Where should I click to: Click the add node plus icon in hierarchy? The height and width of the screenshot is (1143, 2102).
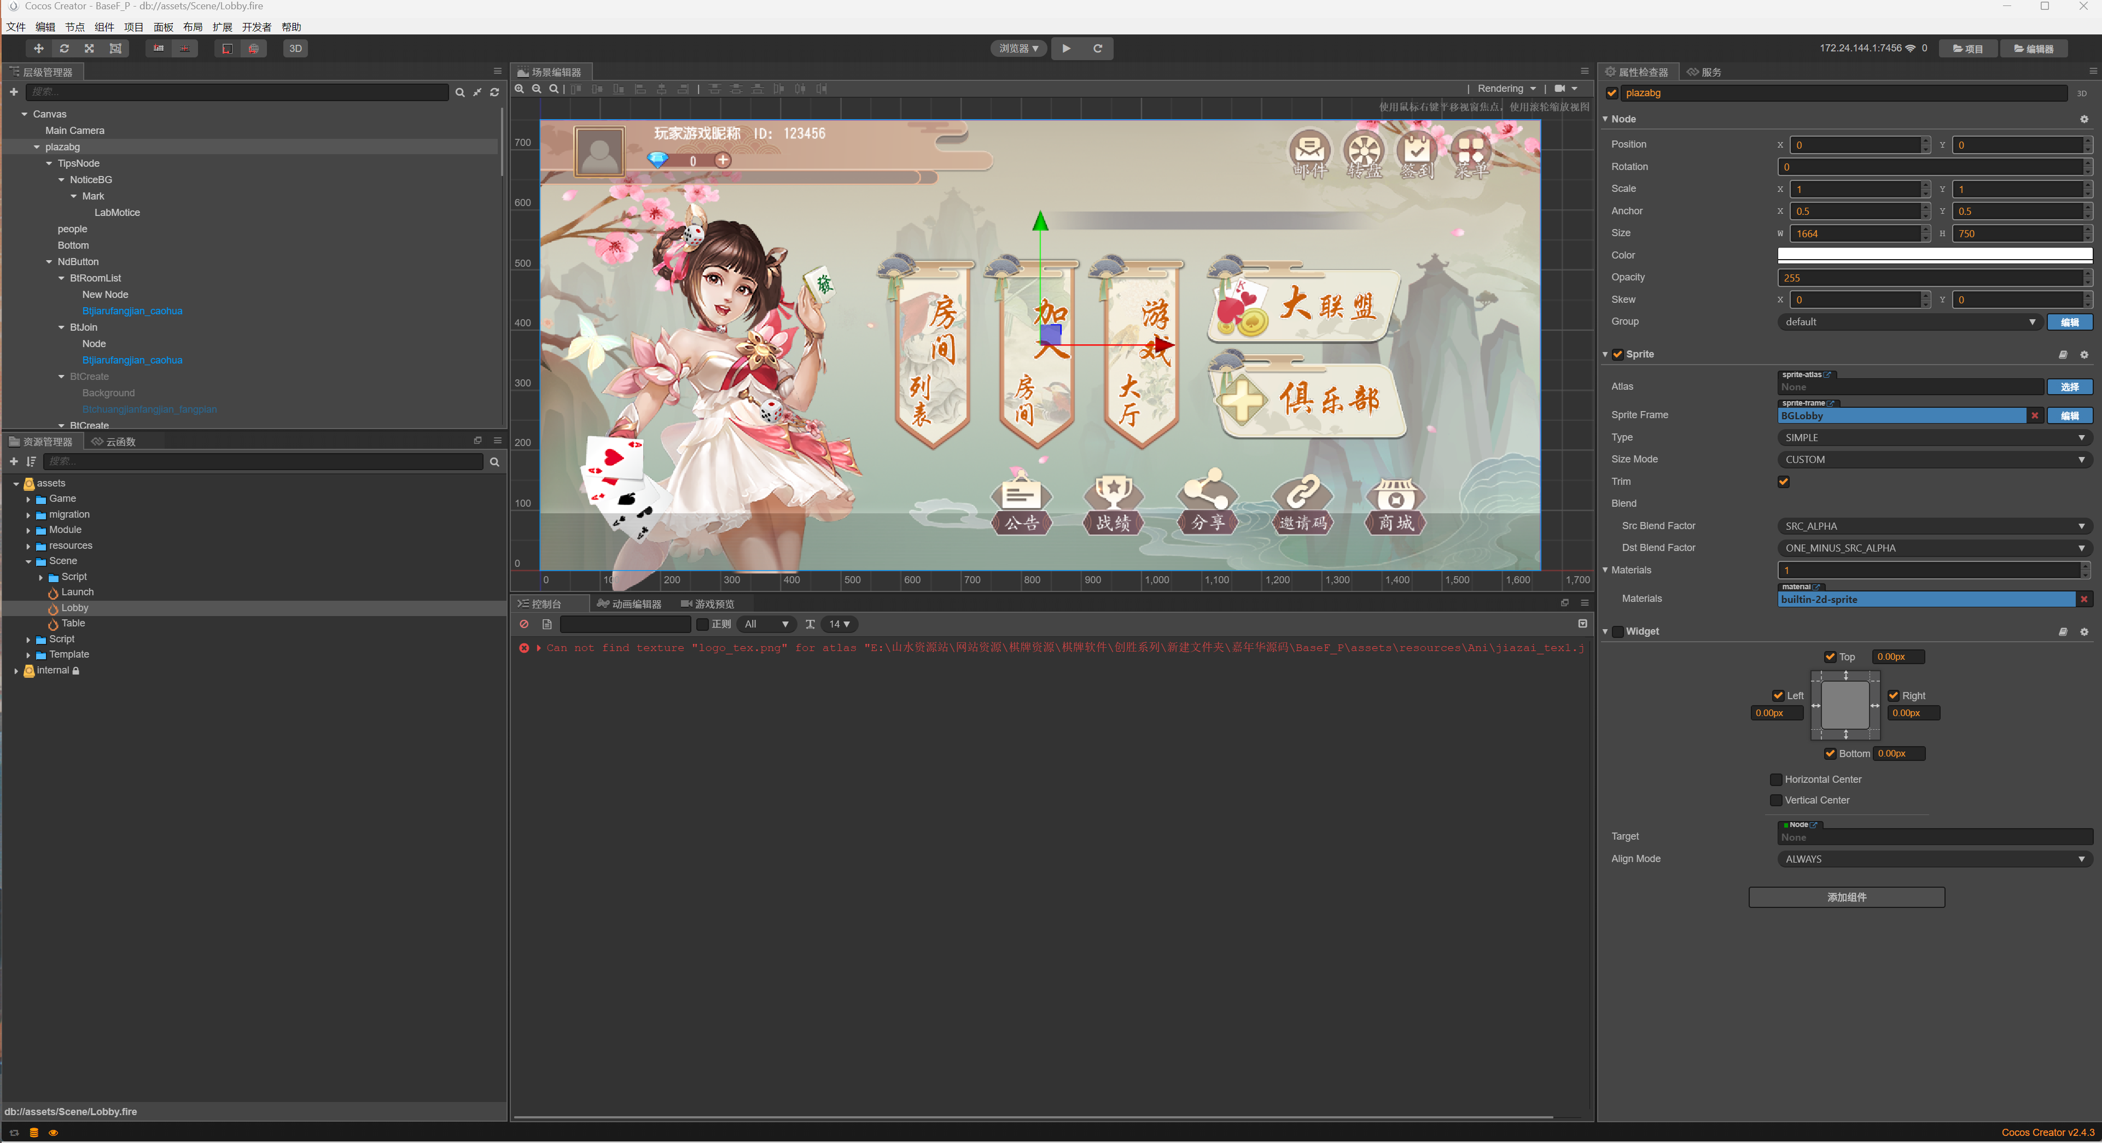(13, 92)
